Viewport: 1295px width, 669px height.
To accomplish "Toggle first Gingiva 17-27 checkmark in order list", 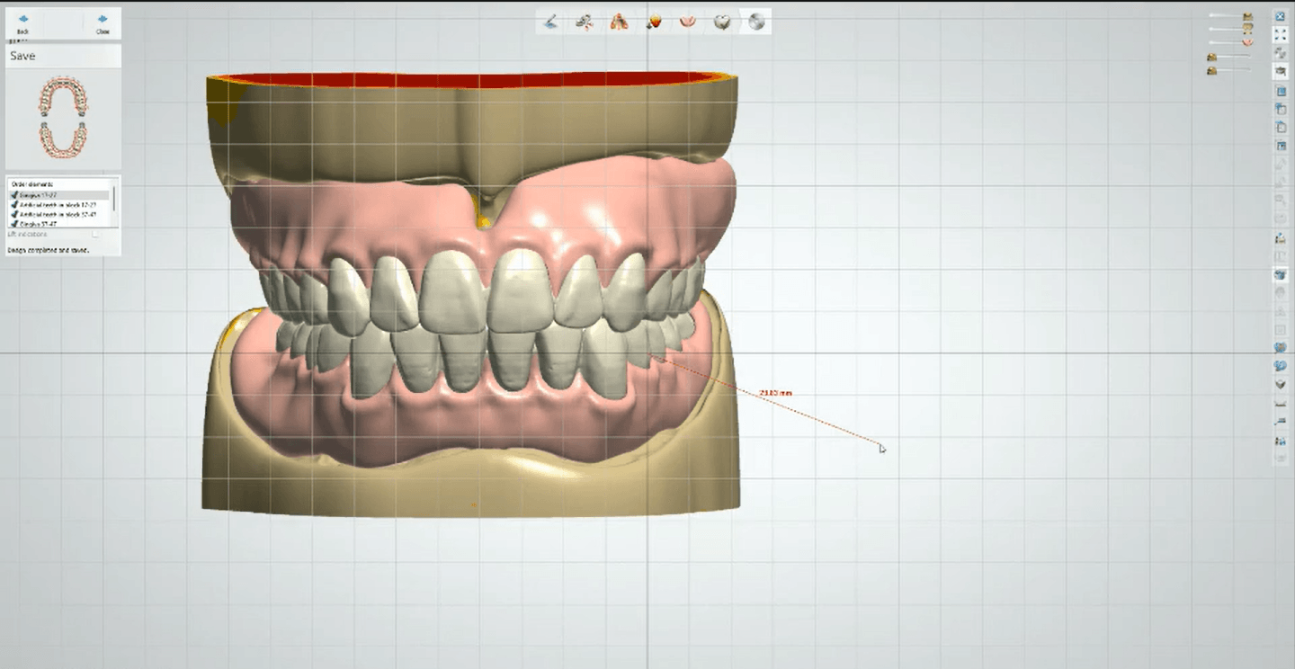I will (13, 195).
